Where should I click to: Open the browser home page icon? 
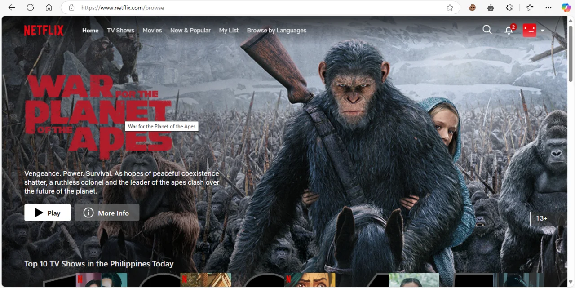pyautogui.click(x=49, y=8)
